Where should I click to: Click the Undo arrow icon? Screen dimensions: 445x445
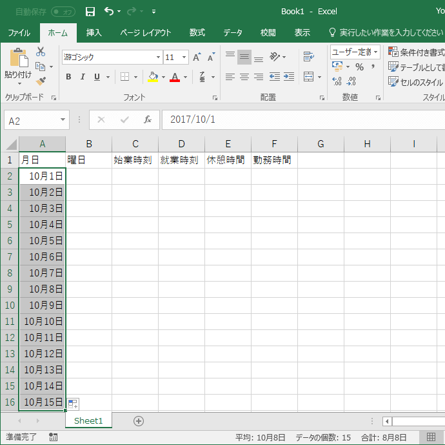pos(109,12)
